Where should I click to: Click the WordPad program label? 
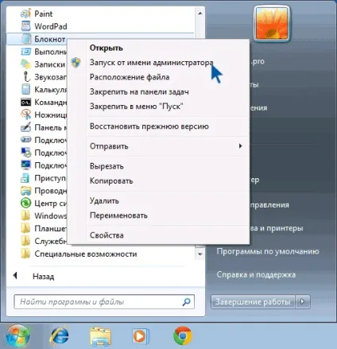(x=51, y=26)
